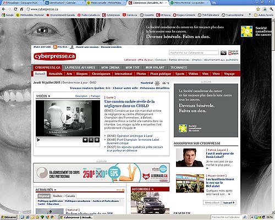Reload the page with refresh icon
The width and height of the screenshot is (275, 220).
pyautogui.click(x=15, y=9)
